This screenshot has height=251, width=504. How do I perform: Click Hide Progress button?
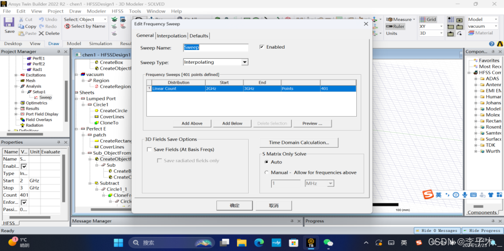pyautogui.click(x=481, y=231)
